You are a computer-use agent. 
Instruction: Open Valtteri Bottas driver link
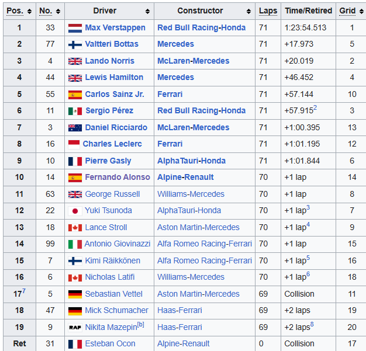click(112, 44)
